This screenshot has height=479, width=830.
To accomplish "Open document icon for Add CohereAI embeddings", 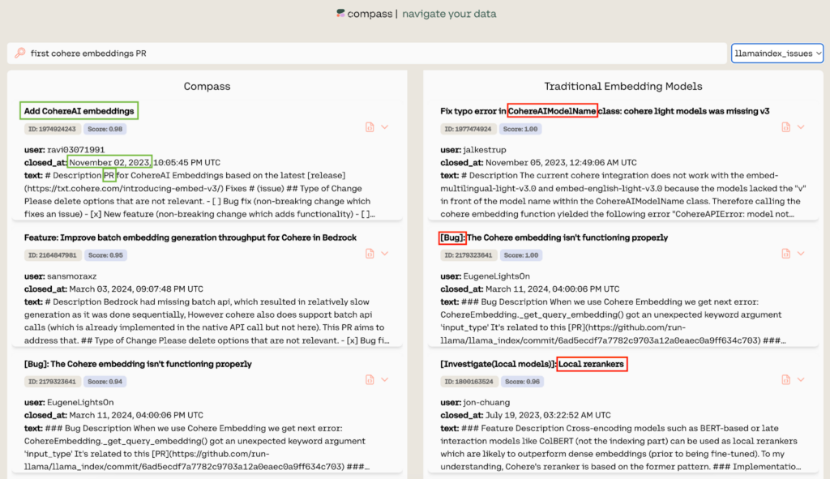I will coord(370,127).
